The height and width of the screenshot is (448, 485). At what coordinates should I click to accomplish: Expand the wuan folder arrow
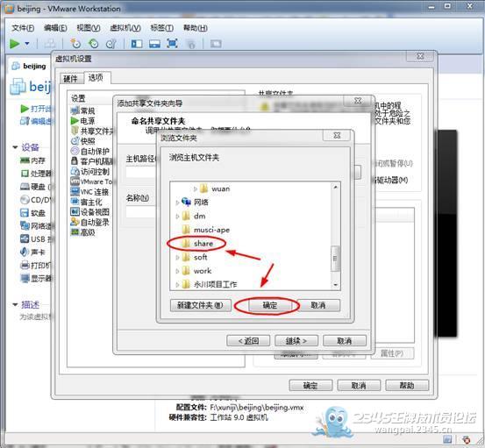tap(196, 188)
